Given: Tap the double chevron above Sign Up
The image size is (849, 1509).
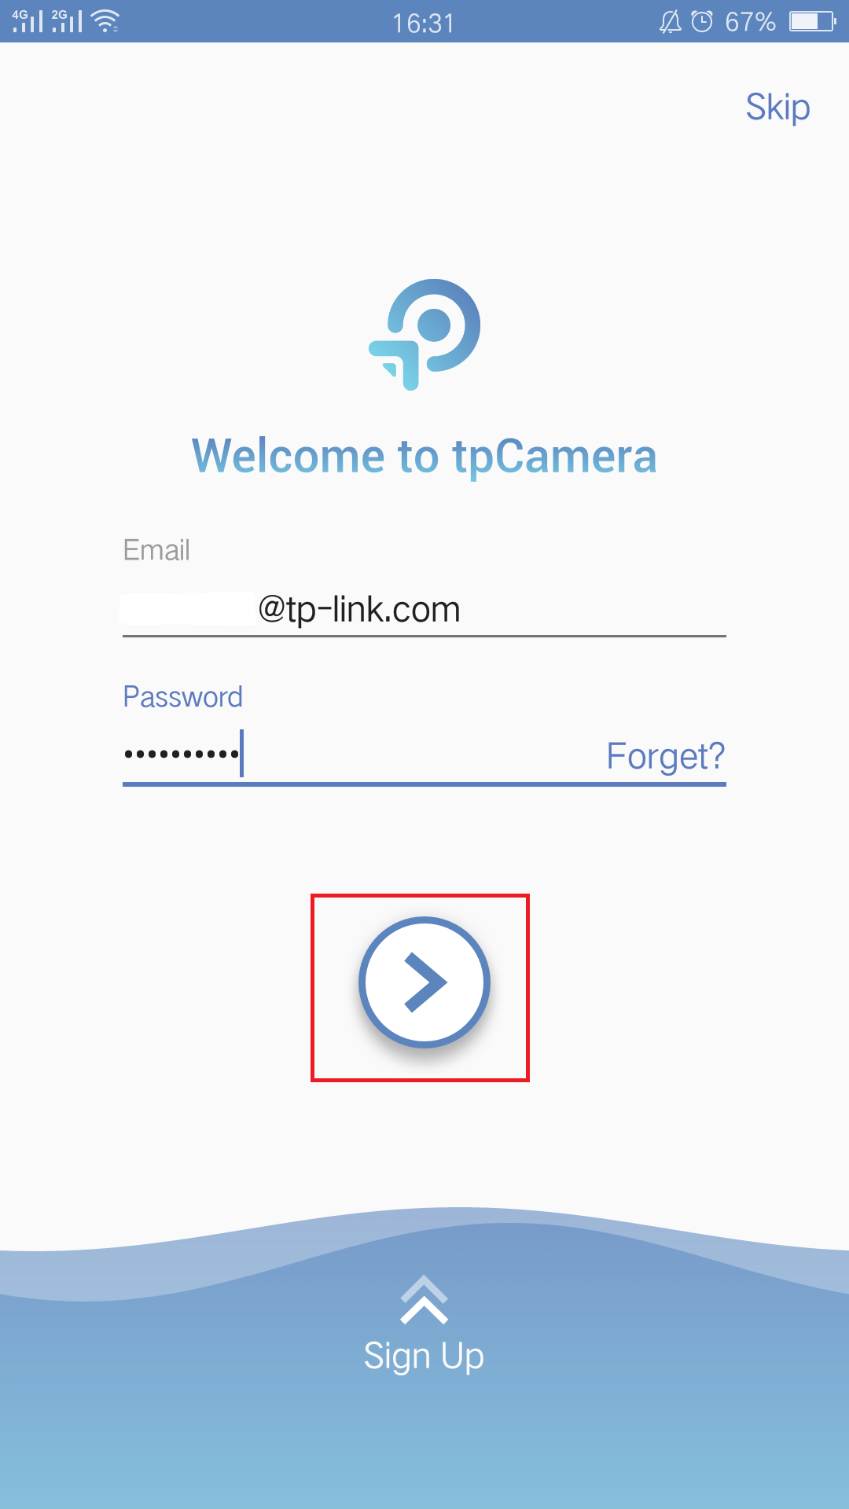Looking at the screenshot, I should [424, 1300].
